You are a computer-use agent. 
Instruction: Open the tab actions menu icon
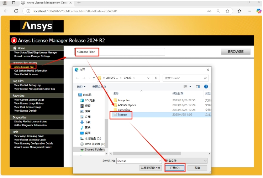13,3
